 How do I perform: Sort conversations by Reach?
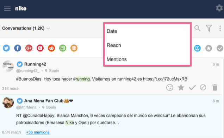147,45
